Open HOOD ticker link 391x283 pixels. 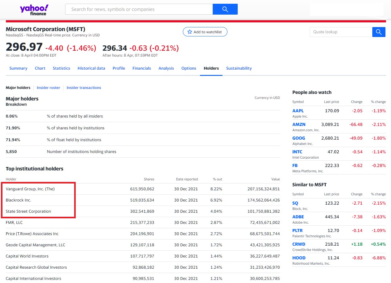pyautogui.click(x=299, y=258)
